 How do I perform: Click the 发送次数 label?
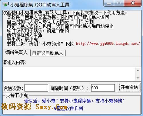click(x=13, y=88)
